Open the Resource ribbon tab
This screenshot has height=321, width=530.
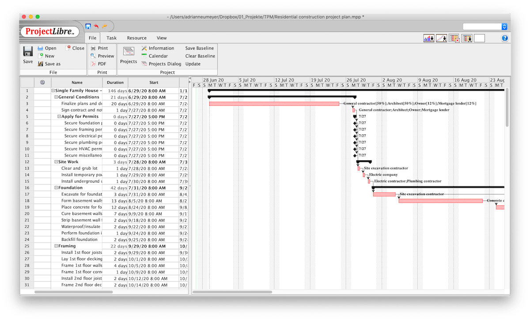pyautogui.click(x=136, y=38)
